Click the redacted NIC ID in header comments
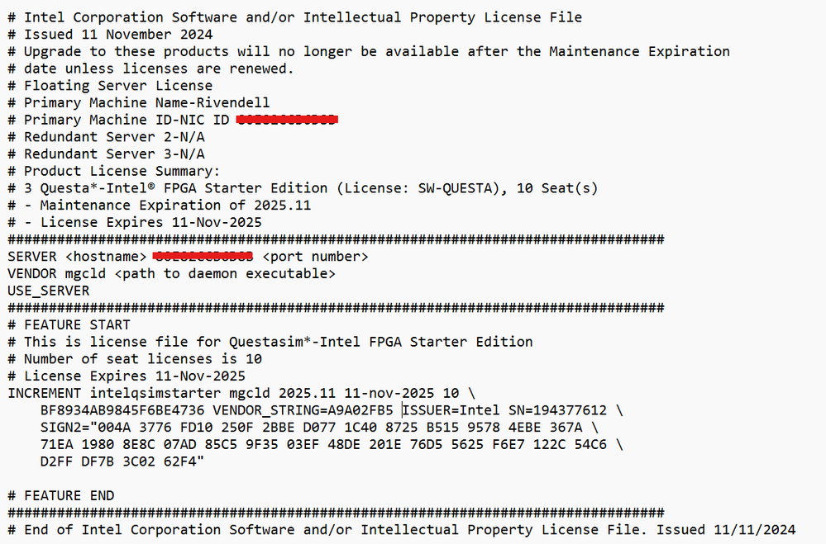 coord(287,121)
